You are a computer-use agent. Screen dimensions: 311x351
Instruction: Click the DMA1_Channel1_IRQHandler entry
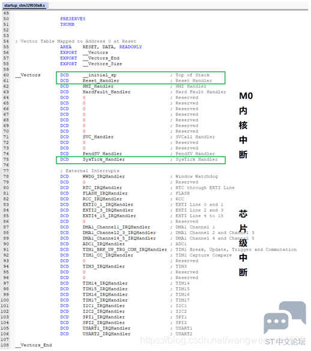pos(116,227)
